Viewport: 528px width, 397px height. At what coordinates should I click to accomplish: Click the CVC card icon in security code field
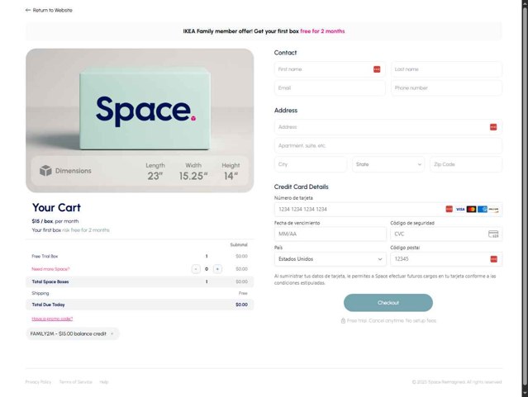tap(493, 234)
